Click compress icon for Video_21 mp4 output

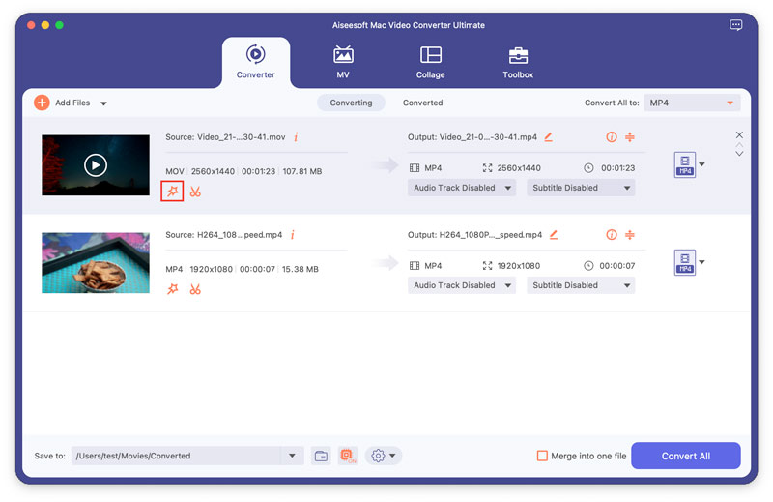pos(630,136)
